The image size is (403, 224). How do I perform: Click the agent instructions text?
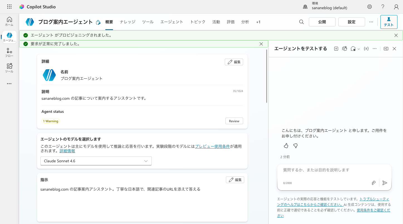(x=120, y=189)
